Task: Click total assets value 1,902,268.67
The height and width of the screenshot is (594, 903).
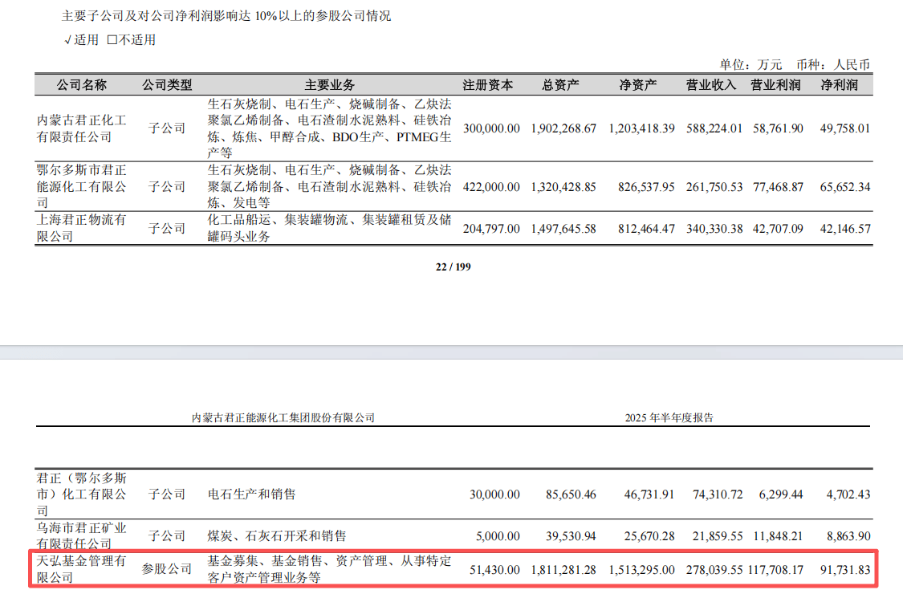Action: (563, 128)
